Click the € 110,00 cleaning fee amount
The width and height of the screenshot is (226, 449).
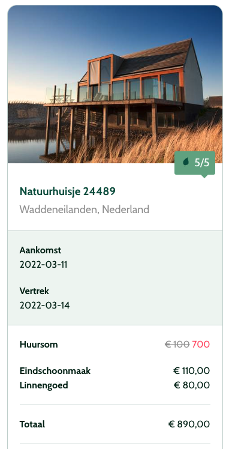point(191,371)
